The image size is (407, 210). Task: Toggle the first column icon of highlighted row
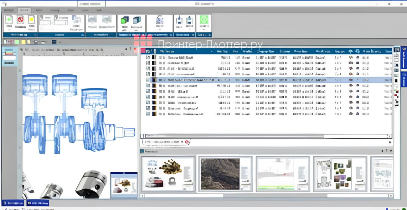pos(148,80)
